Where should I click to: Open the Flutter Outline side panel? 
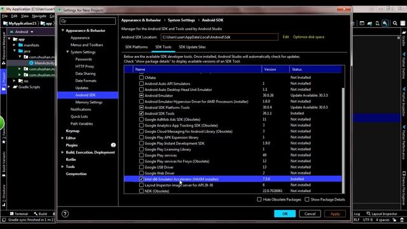(404, 66)
